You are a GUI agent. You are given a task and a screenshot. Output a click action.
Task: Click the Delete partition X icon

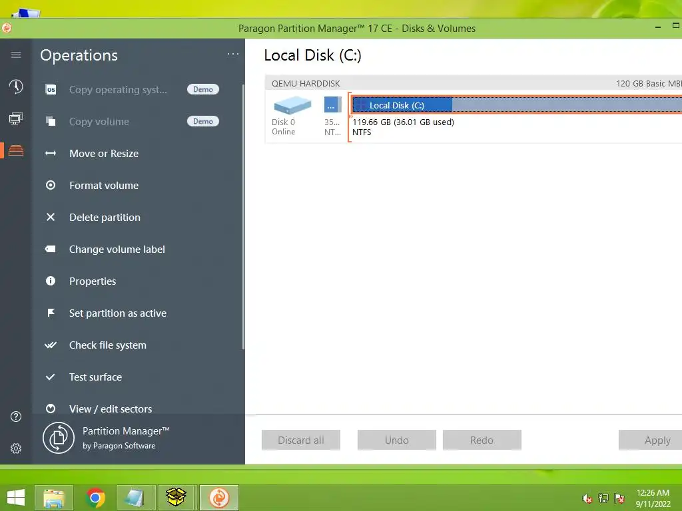(51, 218)
